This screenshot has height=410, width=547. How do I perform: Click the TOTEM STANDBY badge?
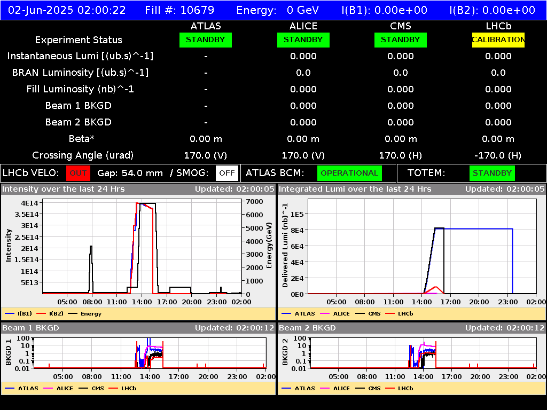point(492,173)
